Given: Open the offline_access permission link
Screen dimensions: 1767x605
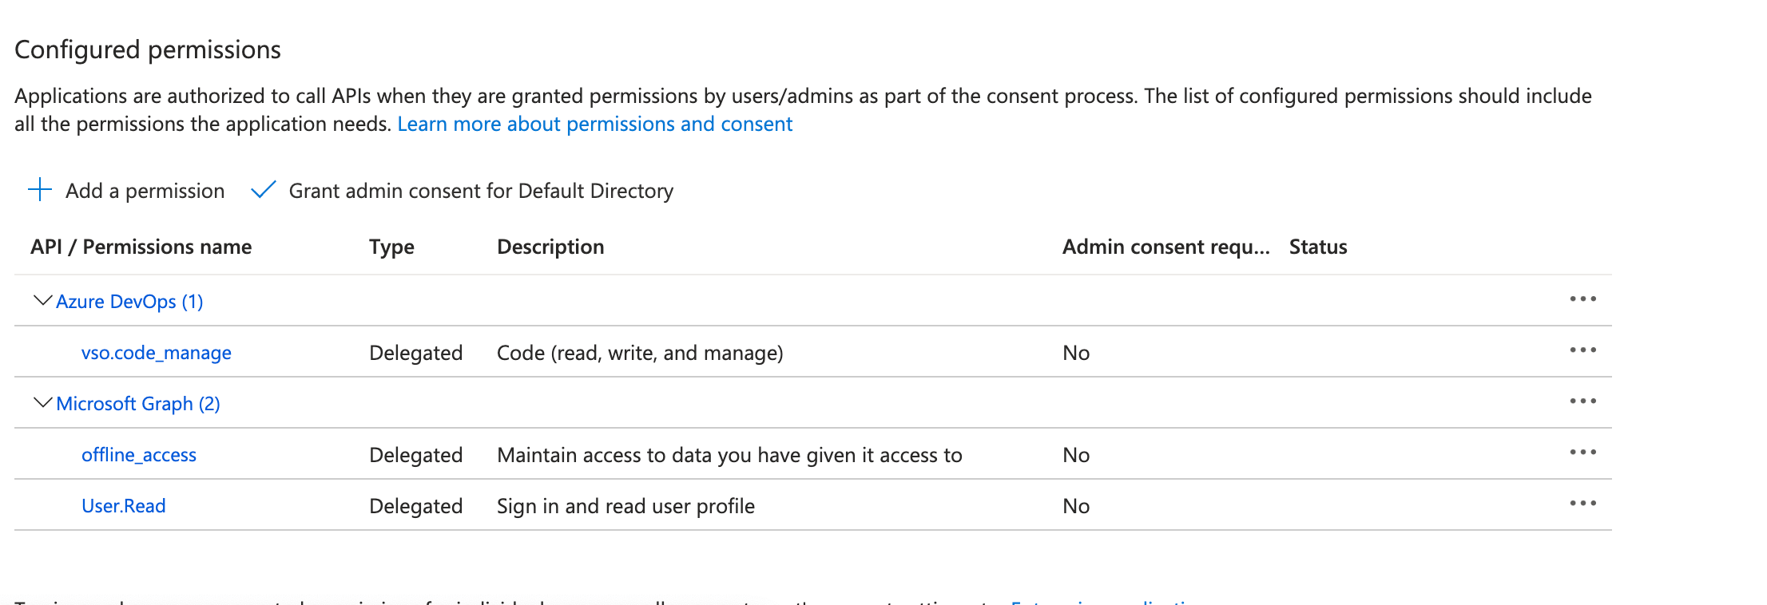Looking at the screenshot, I should click(x=139, y=455).
